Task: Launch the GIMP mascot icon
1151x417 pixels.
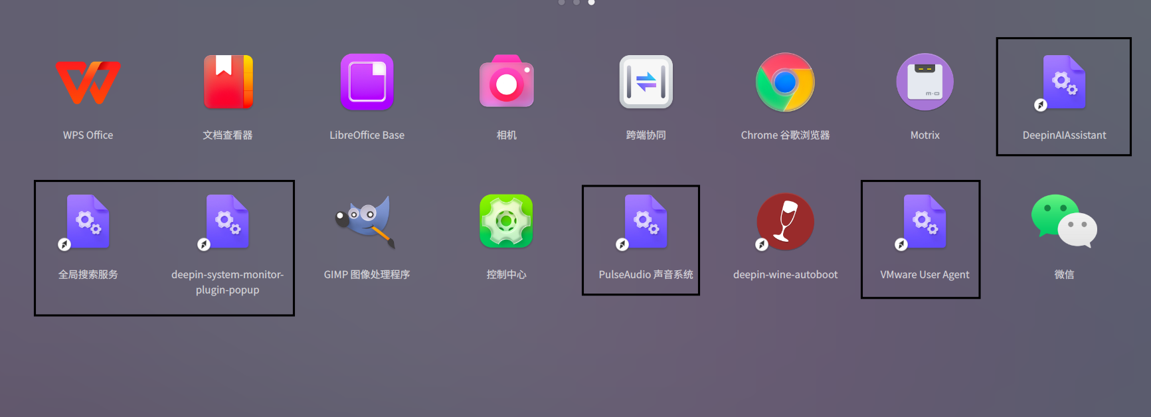Action: tap(366, 222)
